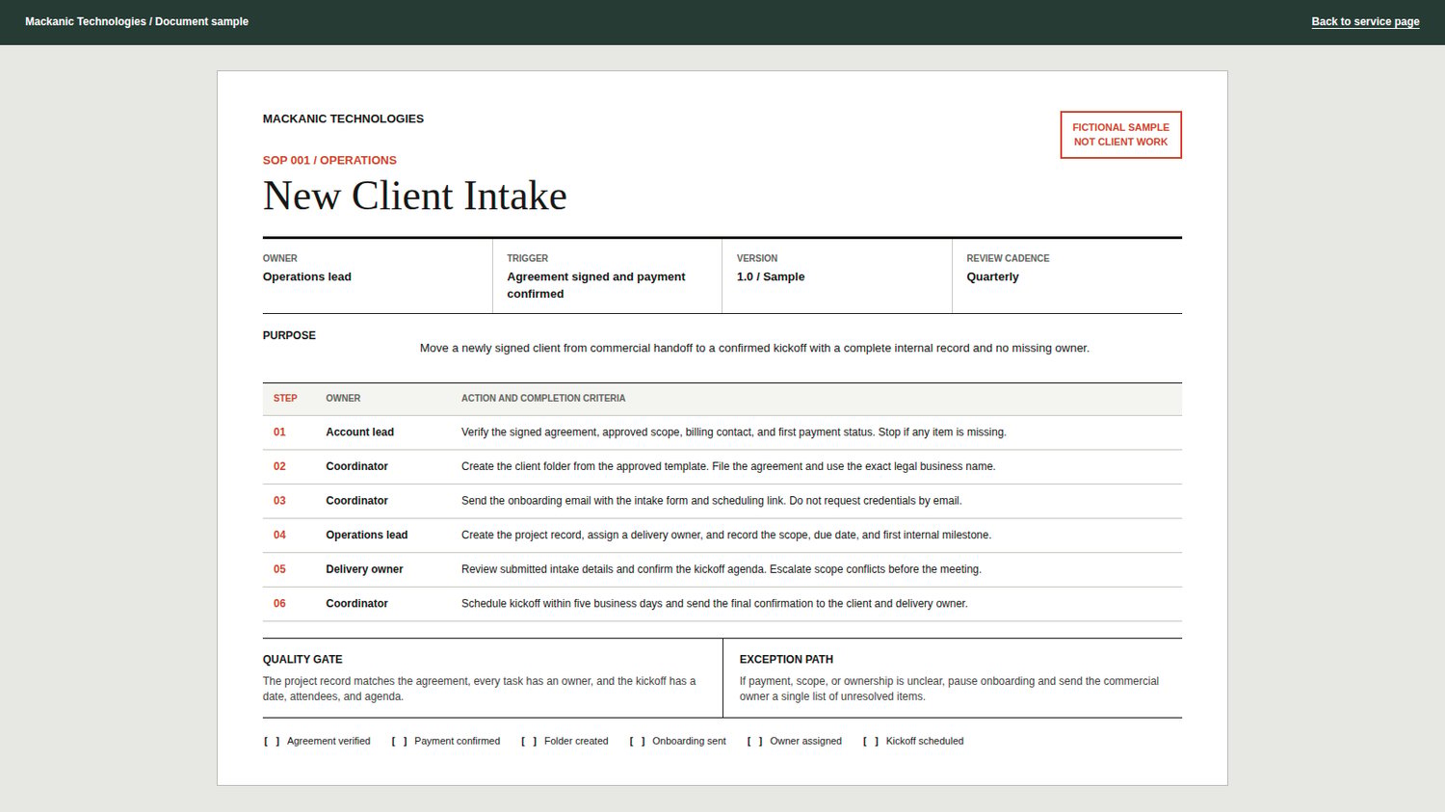Screen dimensions: 1445x812
Task: Click the STEP column header
Action: click(285, 398)
